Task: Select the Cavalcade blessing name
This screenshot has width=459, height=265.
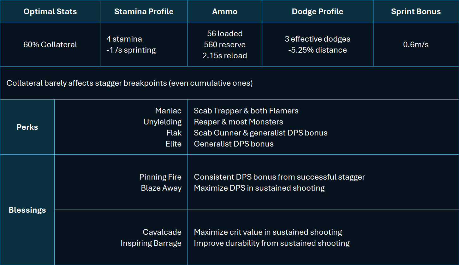Action: tap(162, 232)
